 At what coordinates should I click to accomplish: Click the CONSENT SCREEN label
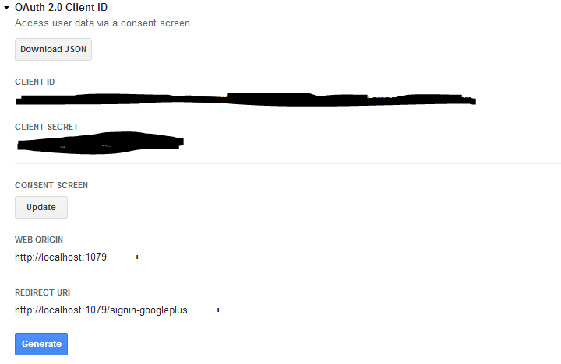coord(51,185)
